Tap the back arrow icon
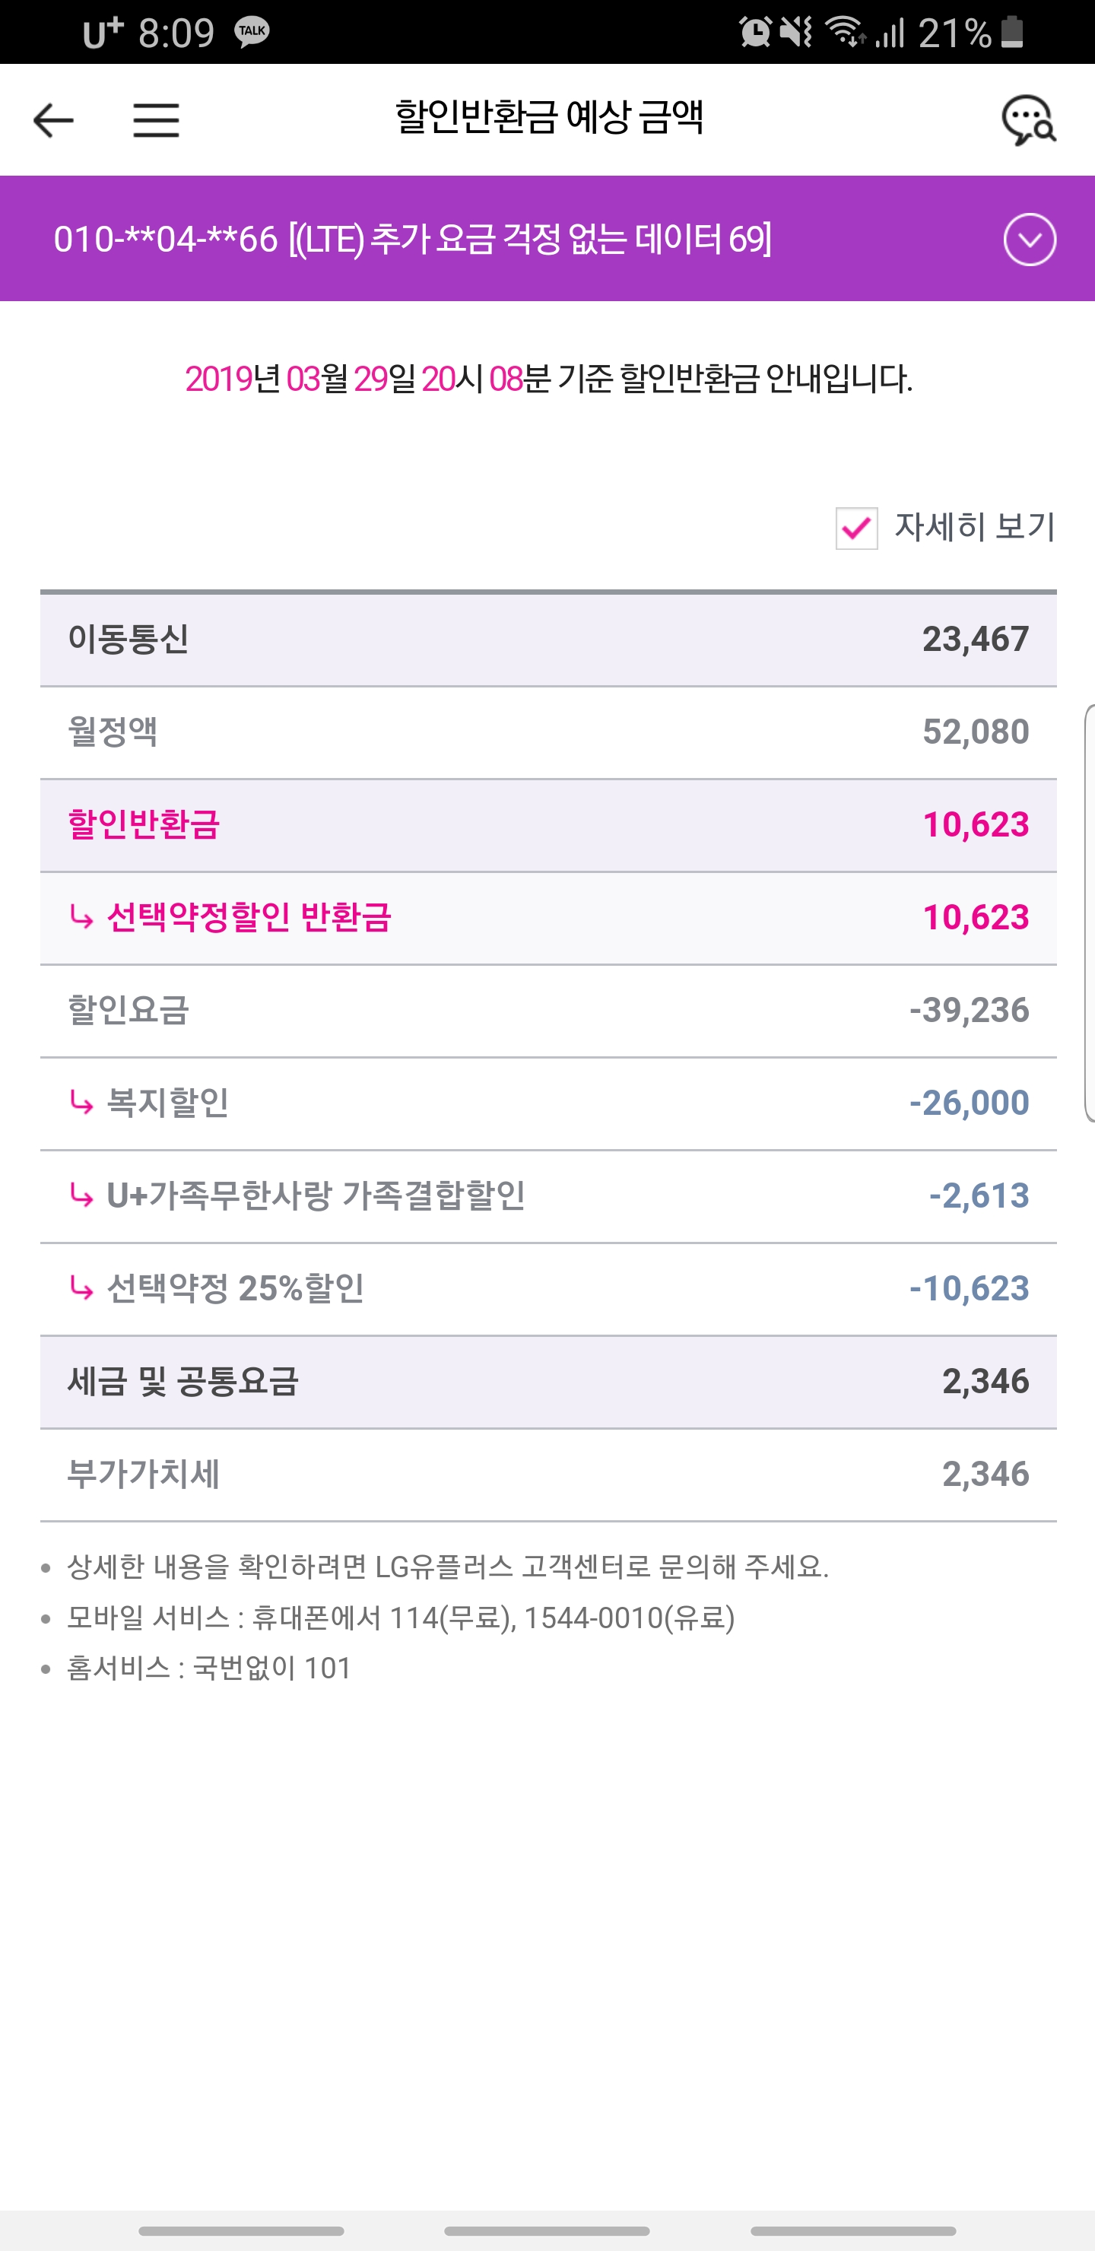This screenshot has width=1095, height=2251. click(x=53, y=119)
